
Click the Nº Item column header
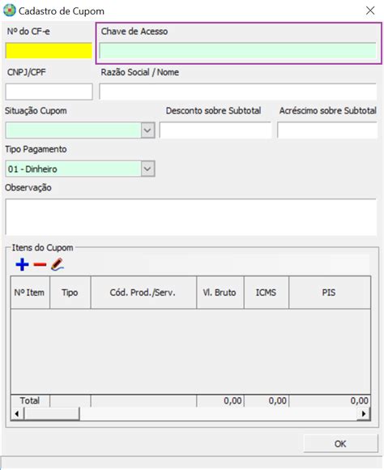pos(30,293)
